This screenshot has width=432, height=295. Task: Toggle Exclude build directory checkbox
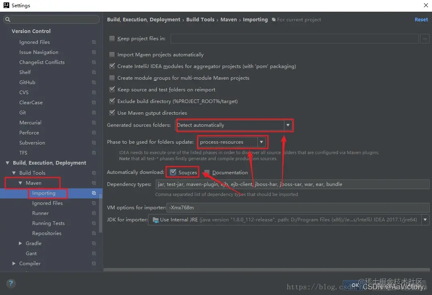click(112, 101)
